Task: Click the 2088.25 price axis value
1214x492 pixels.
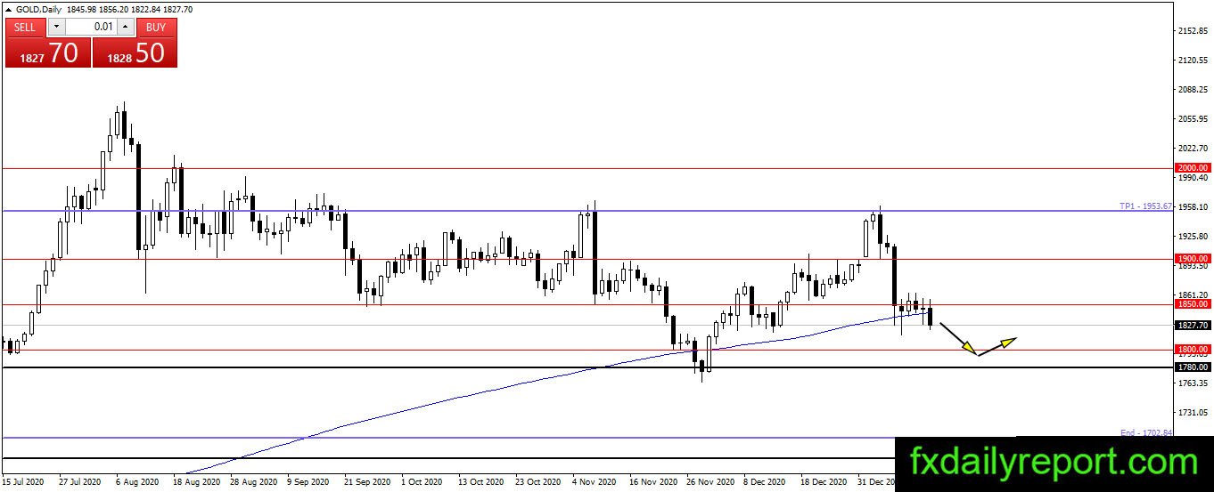Action: click(1193, 90)
